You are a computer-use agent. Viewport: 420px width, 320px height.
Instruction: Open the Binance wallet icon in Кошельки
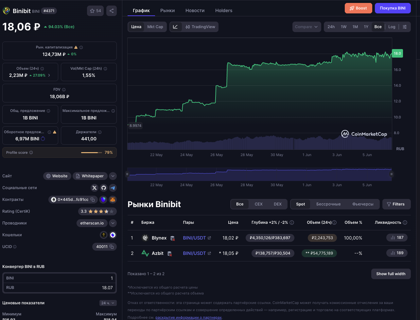[104, 235]
